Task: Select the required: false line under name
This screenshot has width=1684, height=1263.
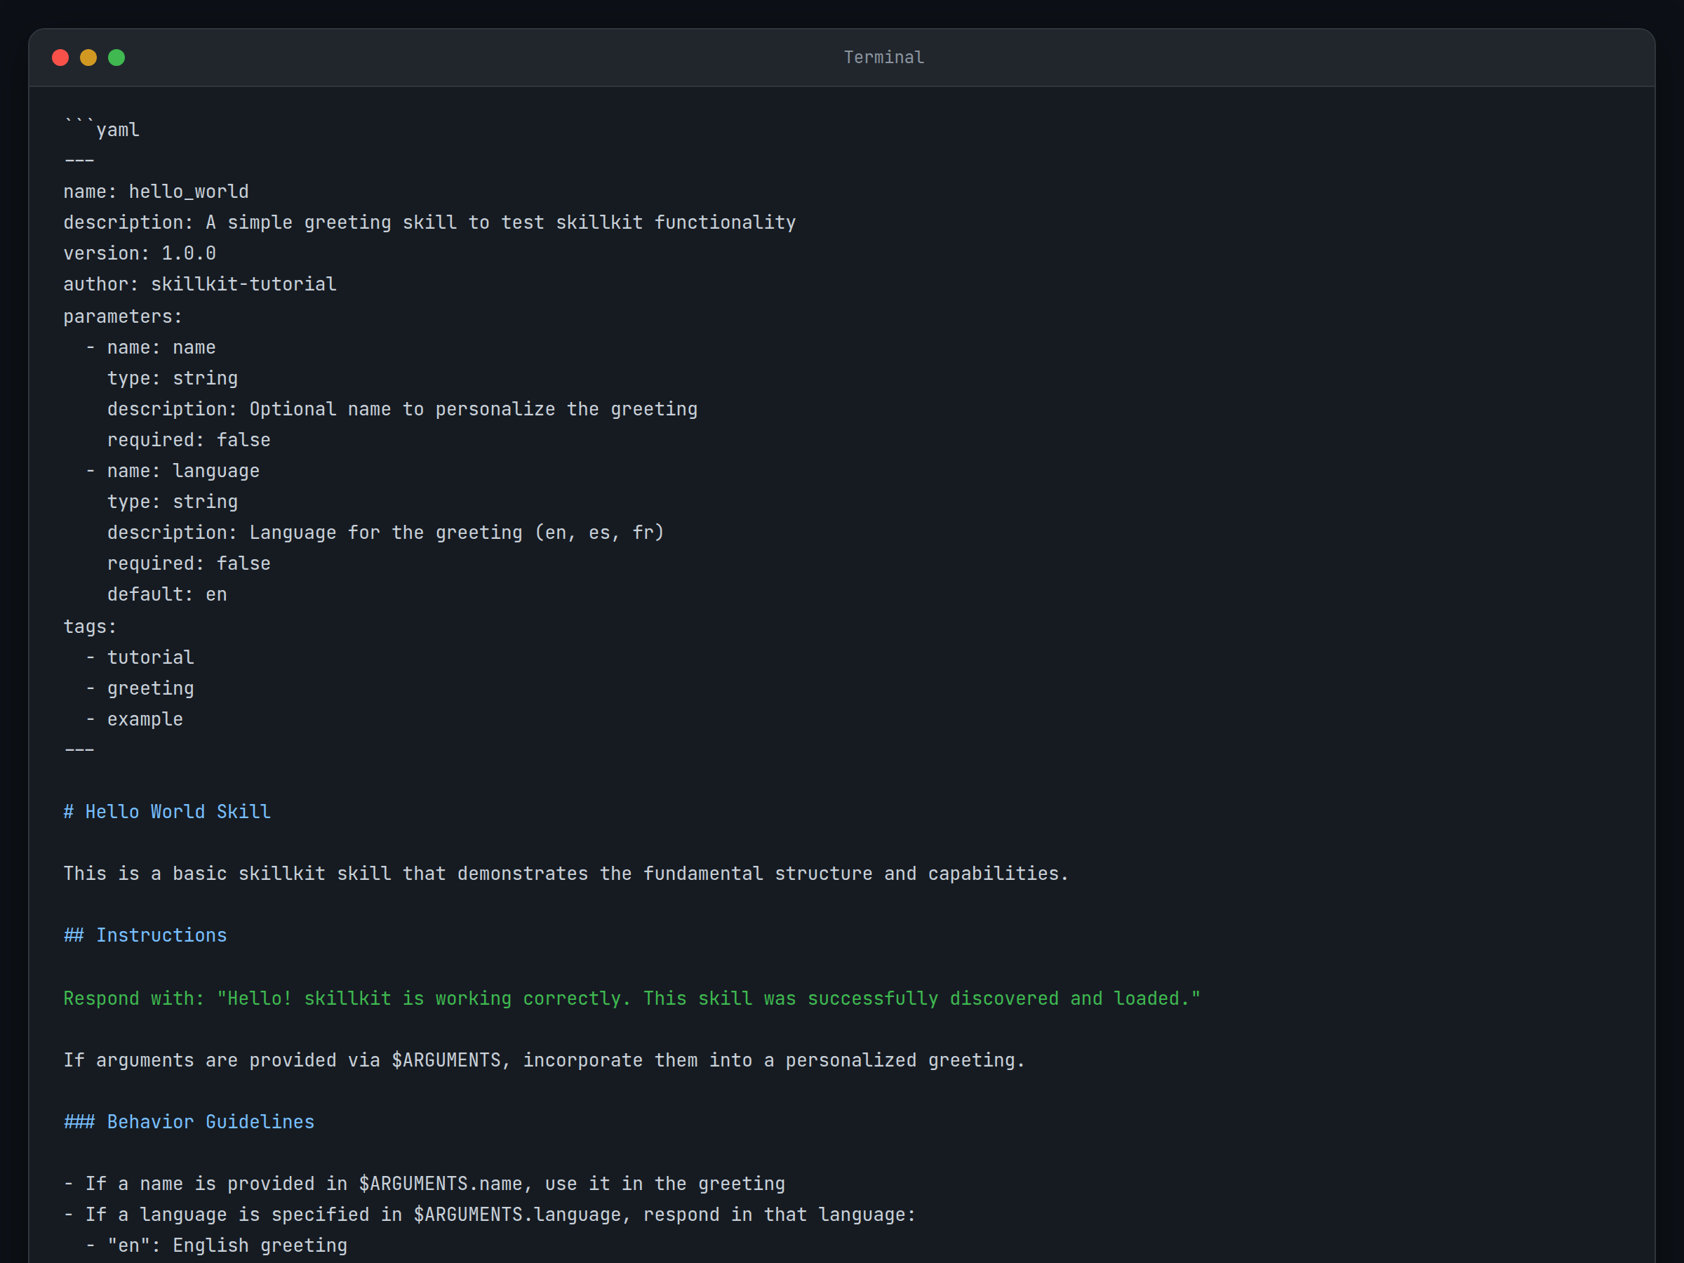Action: pyautogui.click(x=188, y=439)
